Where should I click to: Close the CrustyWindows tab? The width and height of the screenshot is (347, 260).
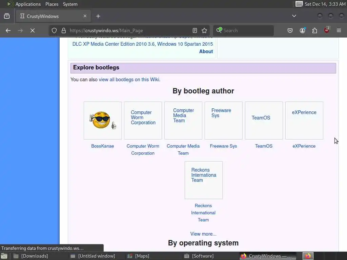tap(85, 16)
